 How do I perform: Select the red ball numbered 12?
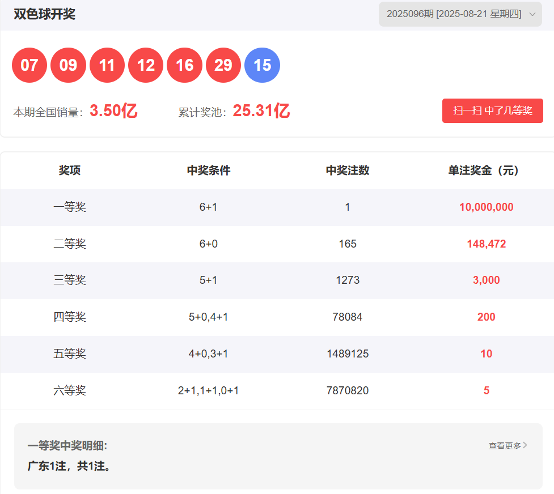click(146, 65)
